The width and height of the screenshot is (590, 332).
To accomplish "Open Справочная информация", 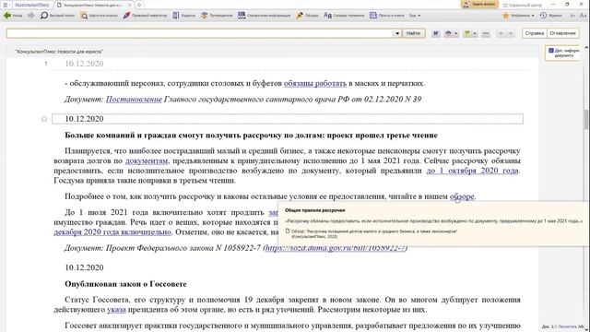I will 265,16.
